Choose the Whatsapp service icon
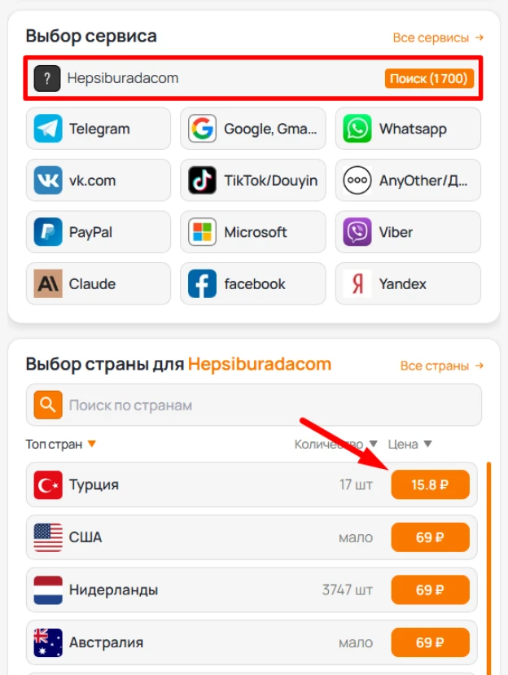 coord(357,129)
